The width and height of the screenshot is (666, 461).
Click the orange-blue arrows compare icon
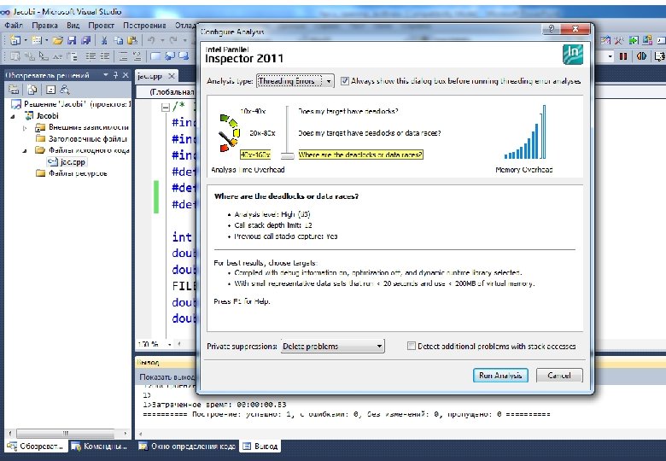(641, 56)
